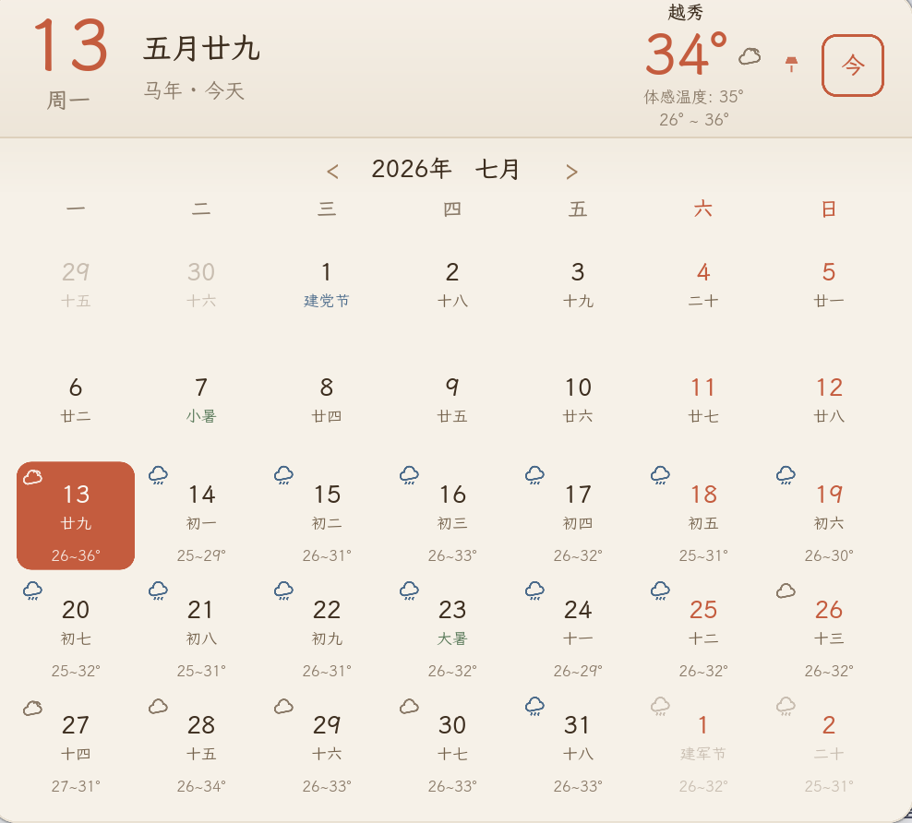
Task: Select July 9 廿五
Action: [452, 400]
